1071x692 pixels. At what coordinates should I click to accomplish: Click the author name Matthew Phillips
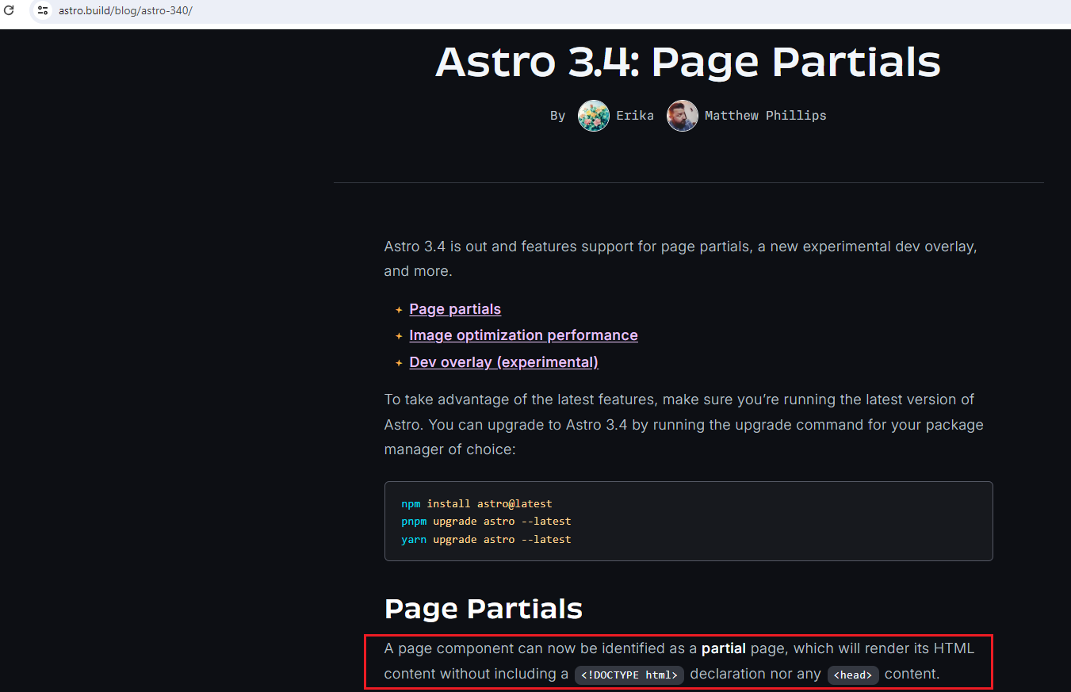click(x=766, y=116)
